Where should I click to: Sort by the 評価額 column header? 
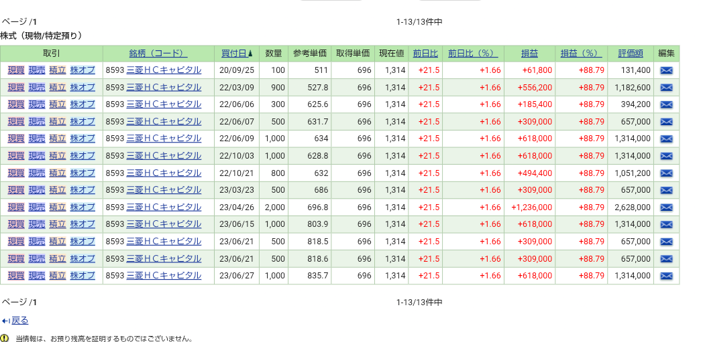pyautogui.click(x=631, y=54)
